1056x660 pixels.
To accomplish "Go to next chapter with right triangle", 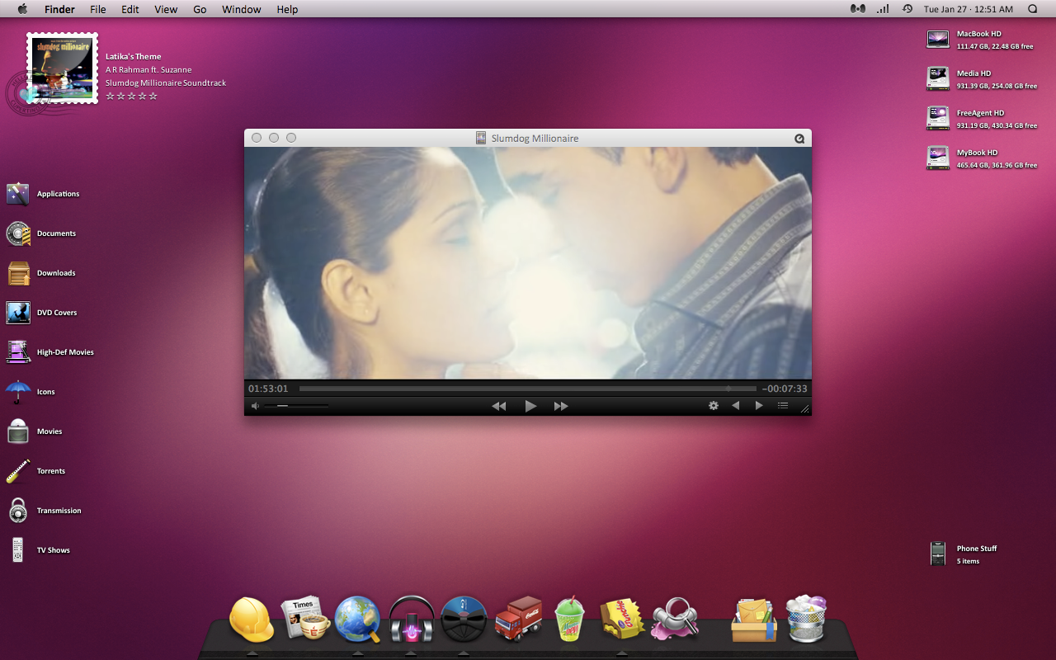I will (x=759, y=406).
